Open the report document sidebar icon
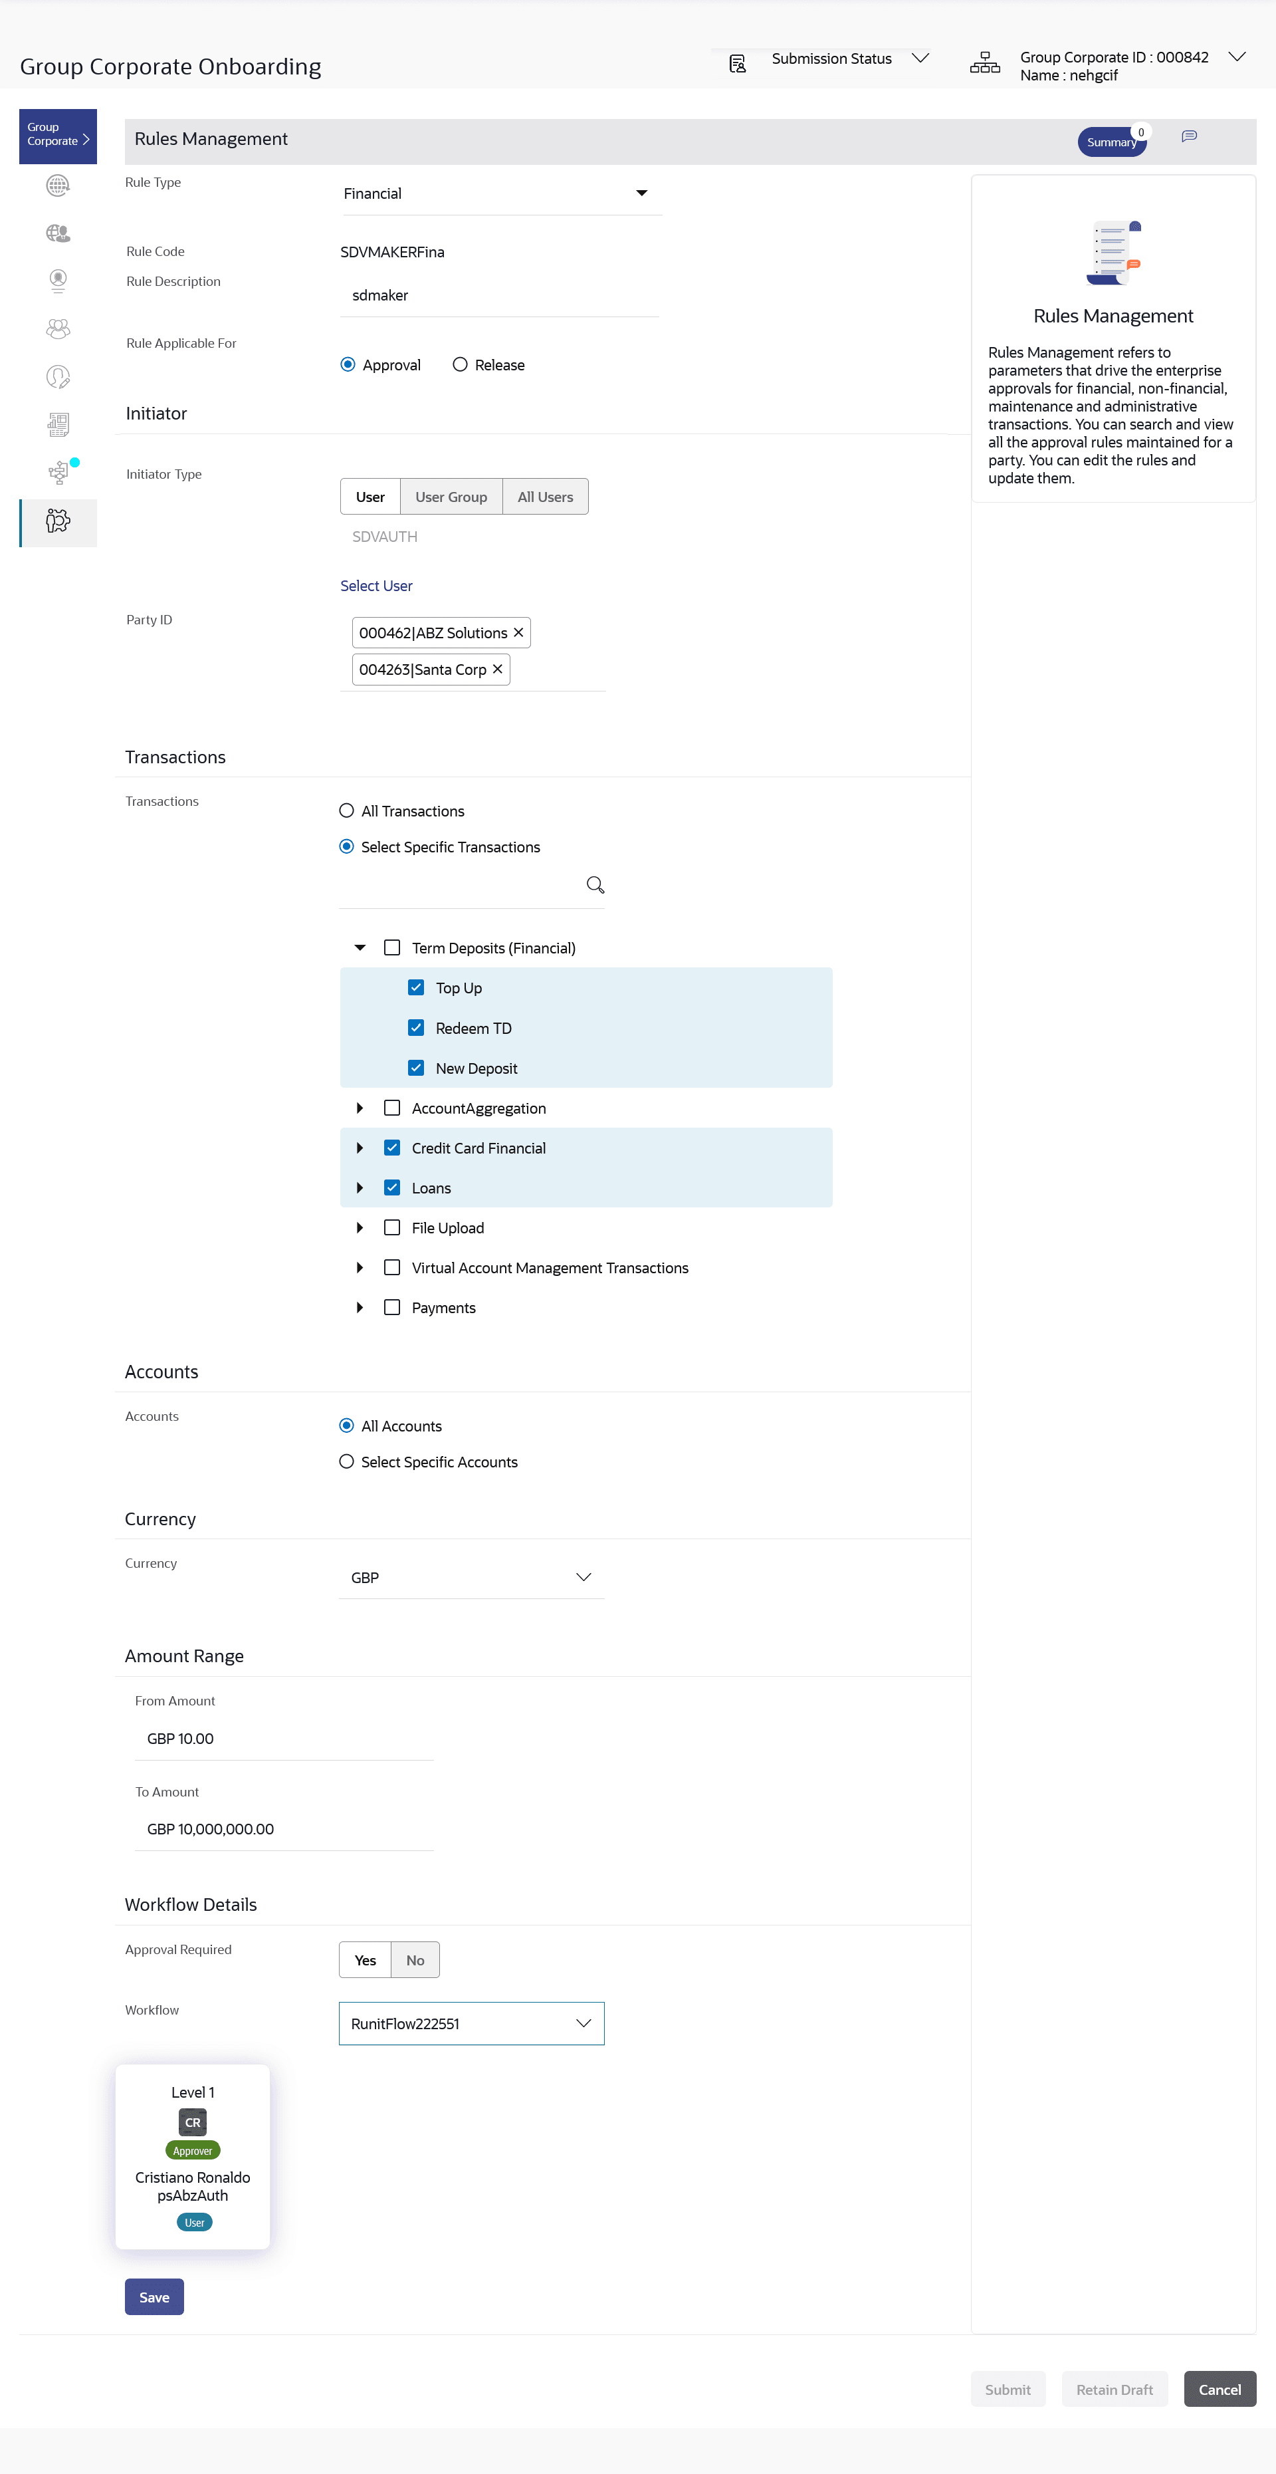 [58, 424]
